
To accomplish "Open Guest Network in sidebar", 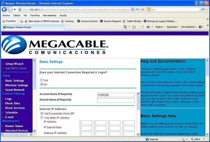I will click(x=15, y=90).
